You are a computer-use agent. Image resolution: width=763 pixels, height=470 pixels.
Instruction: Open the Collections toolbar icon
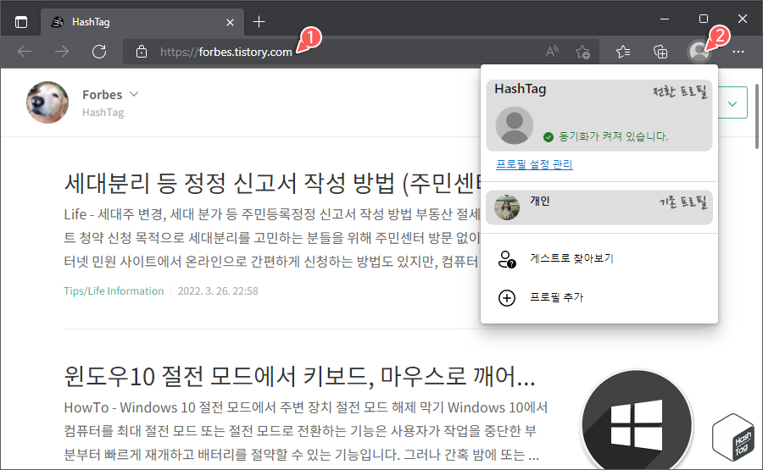(660, 52)
